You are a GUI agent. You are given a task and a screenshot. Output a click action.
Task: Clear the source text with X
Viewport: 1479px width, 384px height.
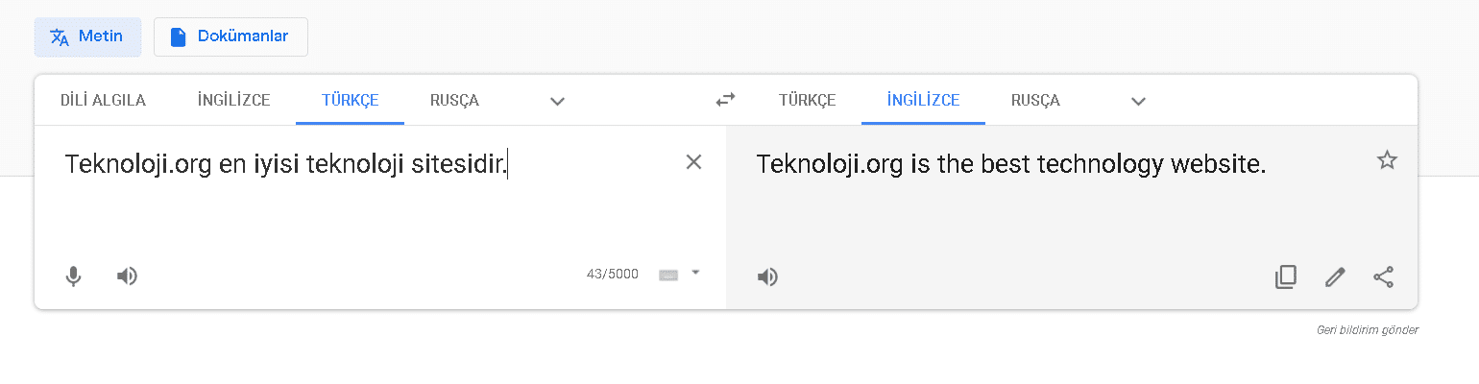[693, 162]
